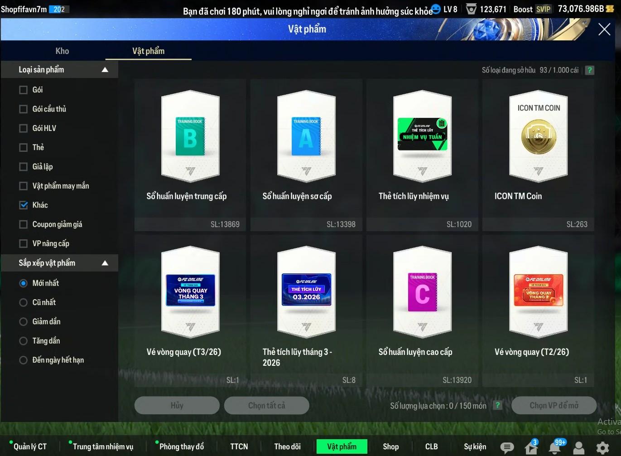The height and width of the screenshot is (456, 621).
Task: Click the Chọn VP để mở button
Action: (554, 405)
